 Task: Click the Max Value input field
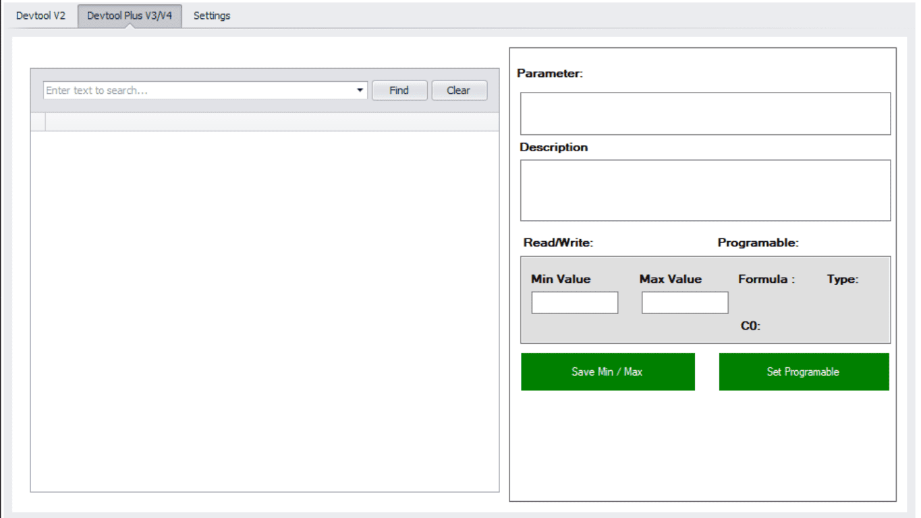(684, 303)
